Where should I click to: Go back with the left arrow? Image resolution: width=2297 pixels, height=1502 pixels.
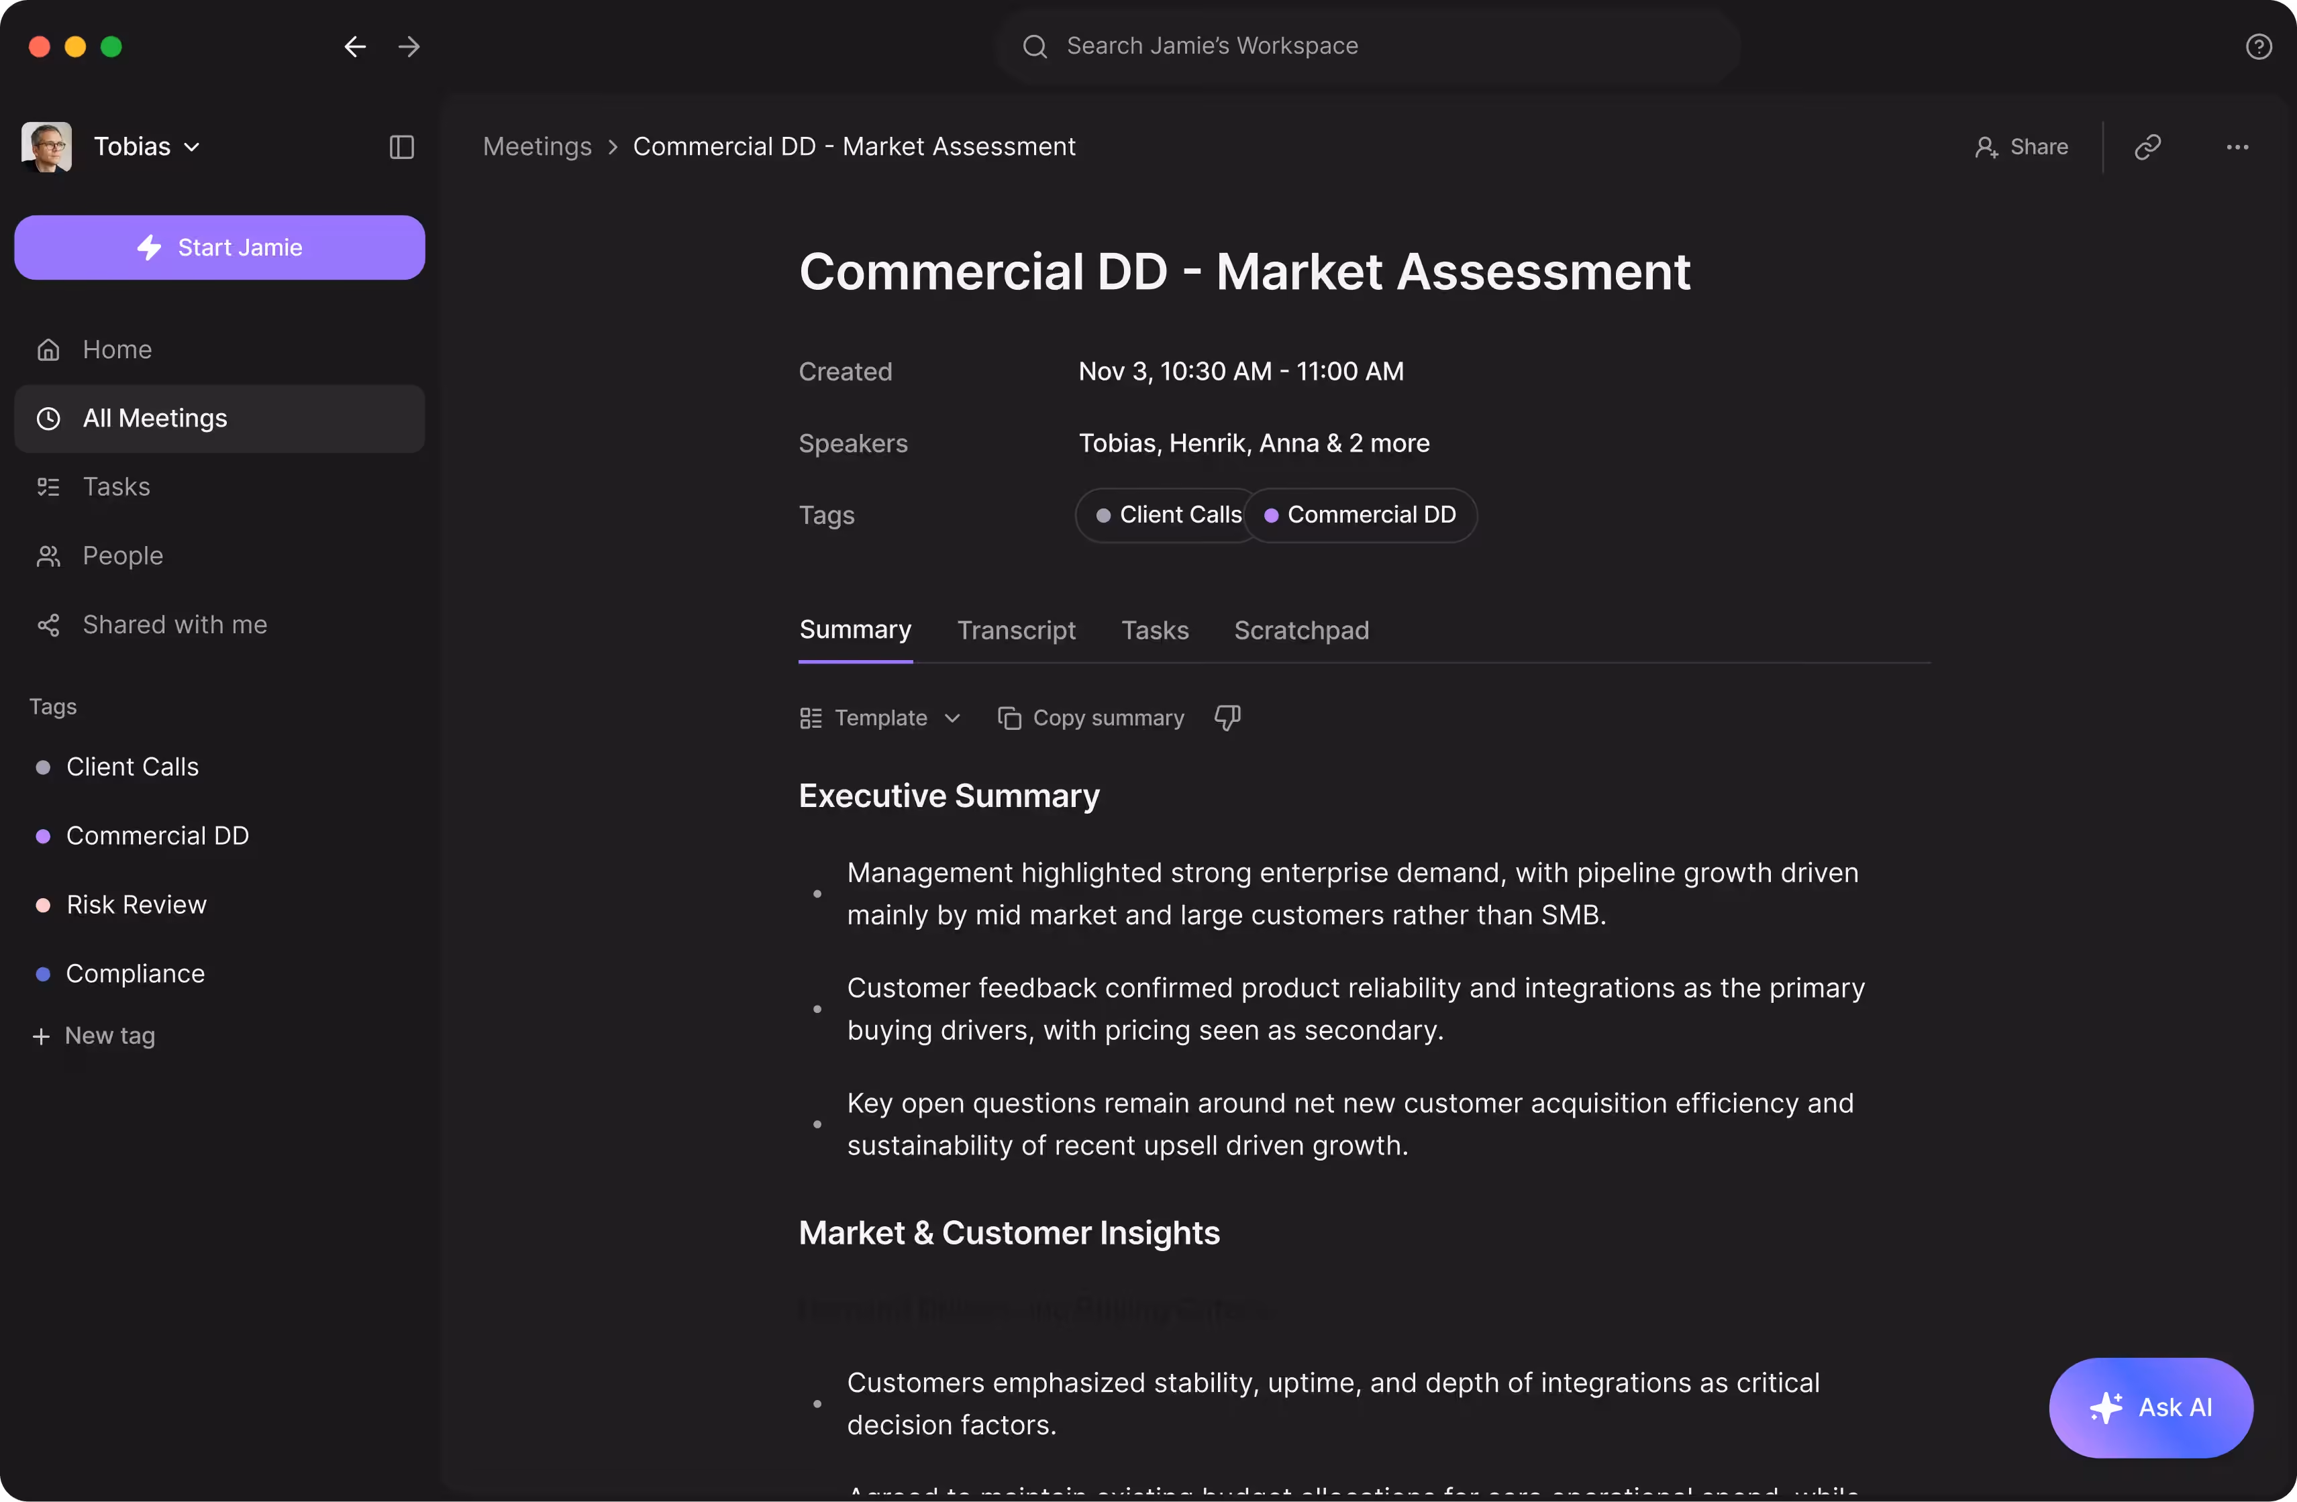(355, 46)
